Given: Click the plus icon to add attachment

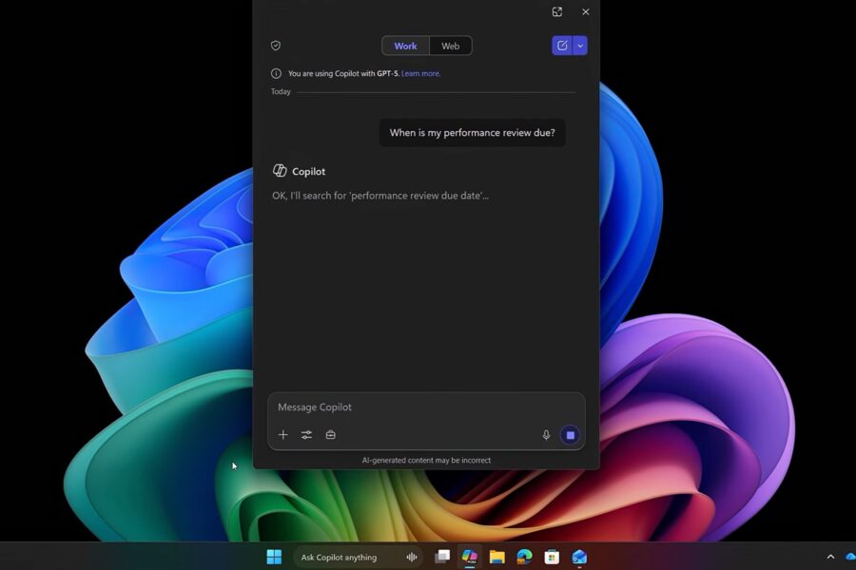Looking at the screenshot, I should [x=282, y=435].
